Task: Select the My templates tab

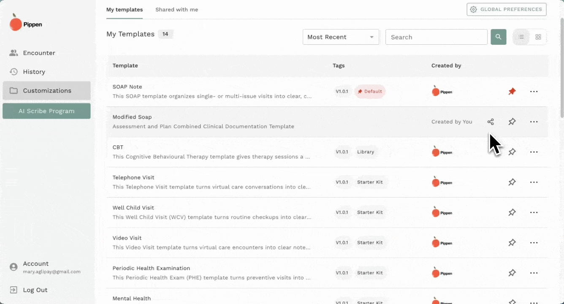Action: coord(125,10)
